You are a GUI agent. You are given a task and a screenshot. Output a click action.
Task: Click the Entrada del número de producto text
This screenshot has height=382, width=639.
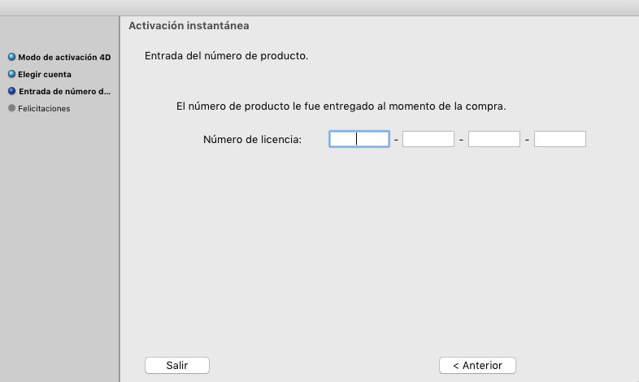226,56
